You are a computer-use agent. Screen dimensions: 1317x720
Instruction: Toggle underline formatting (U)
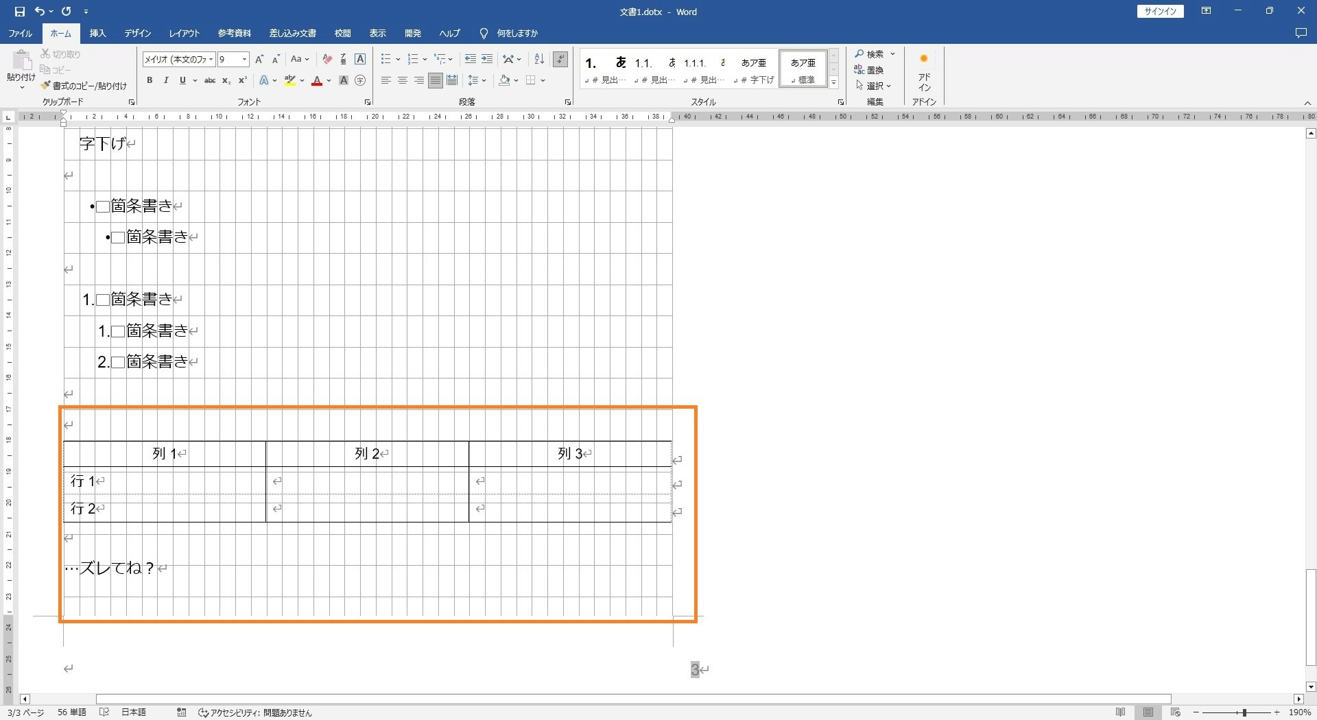click(182, 80)
